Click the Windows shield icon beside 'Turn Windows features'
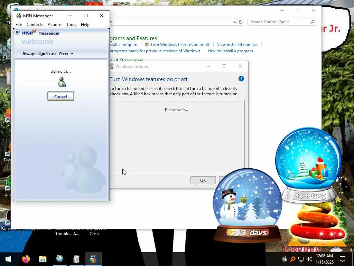The image size is (354, 266). (147, 45)
